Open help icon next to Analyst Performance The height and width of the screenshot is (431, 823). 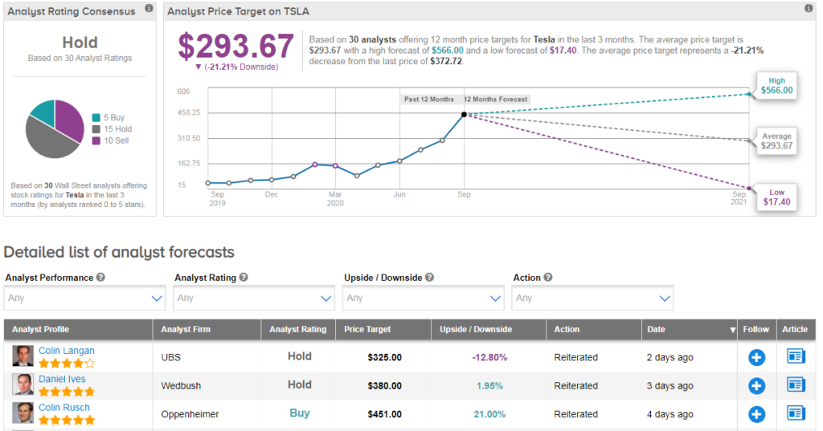click(x=100, y=278)
